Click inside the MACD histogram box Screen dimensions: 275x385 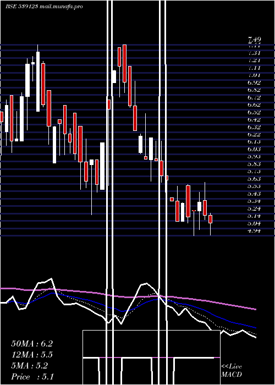click(151, 357)
